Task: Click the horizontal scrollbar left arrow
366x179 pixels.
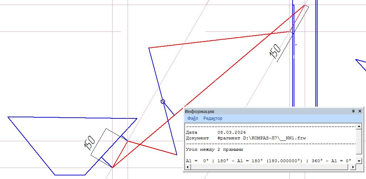Action: (x=187, y=167)
